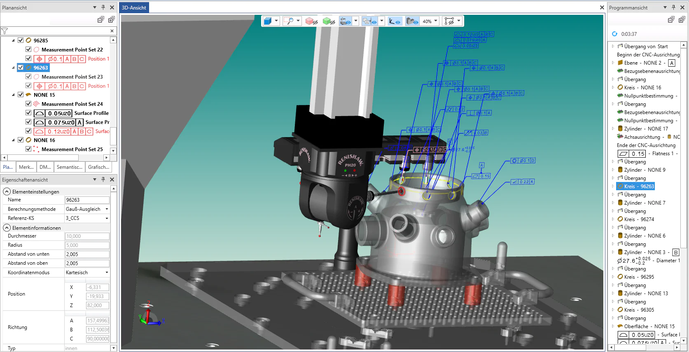Image resolution: width=689 pixels, height=352 pixels.
Task: Click Zylinder - NONE 9 program step
Action: 644,170
